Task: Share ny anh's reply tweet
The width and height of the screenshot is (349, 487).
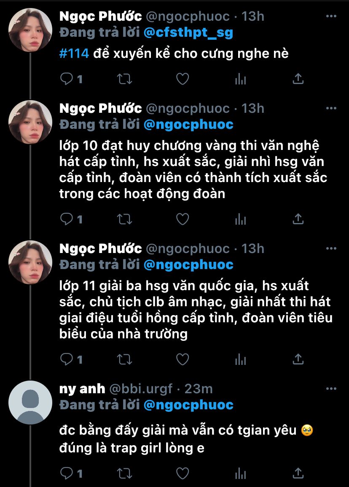Action: [298, 473]
